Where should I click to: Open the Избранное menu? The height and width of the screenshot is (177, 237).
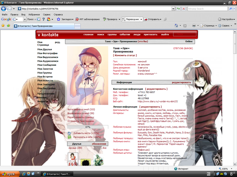click(x=34, y=14)
